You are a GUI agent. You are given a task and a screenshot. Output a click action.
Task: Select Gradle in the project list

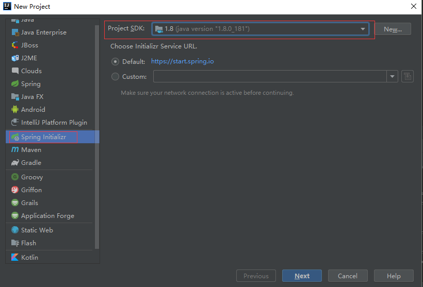(52, 163)
